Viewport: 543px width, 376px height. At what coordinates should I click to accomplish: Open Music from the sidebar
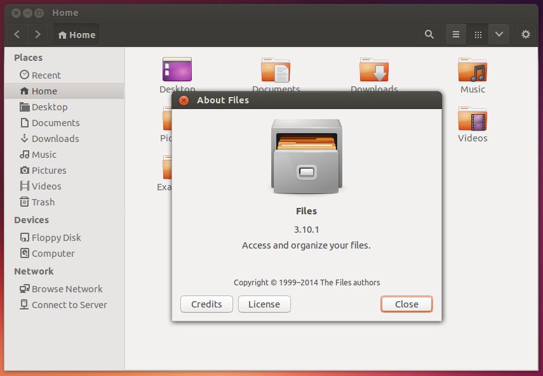[64, 155]
